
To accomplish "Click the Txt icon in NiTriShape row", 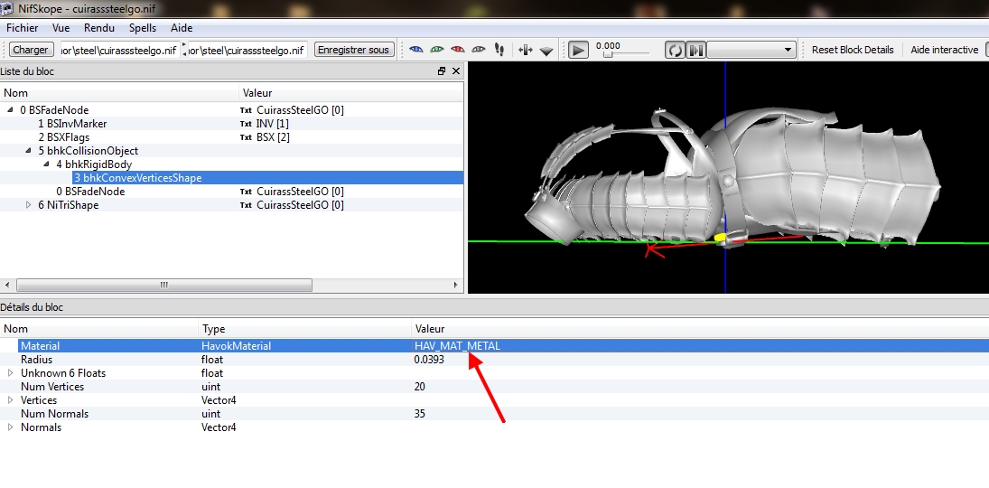I will tap(246, 205).
